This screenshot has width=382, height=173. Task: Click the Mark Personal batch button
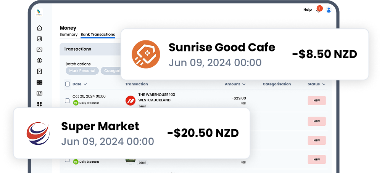(x=82, y=71)
